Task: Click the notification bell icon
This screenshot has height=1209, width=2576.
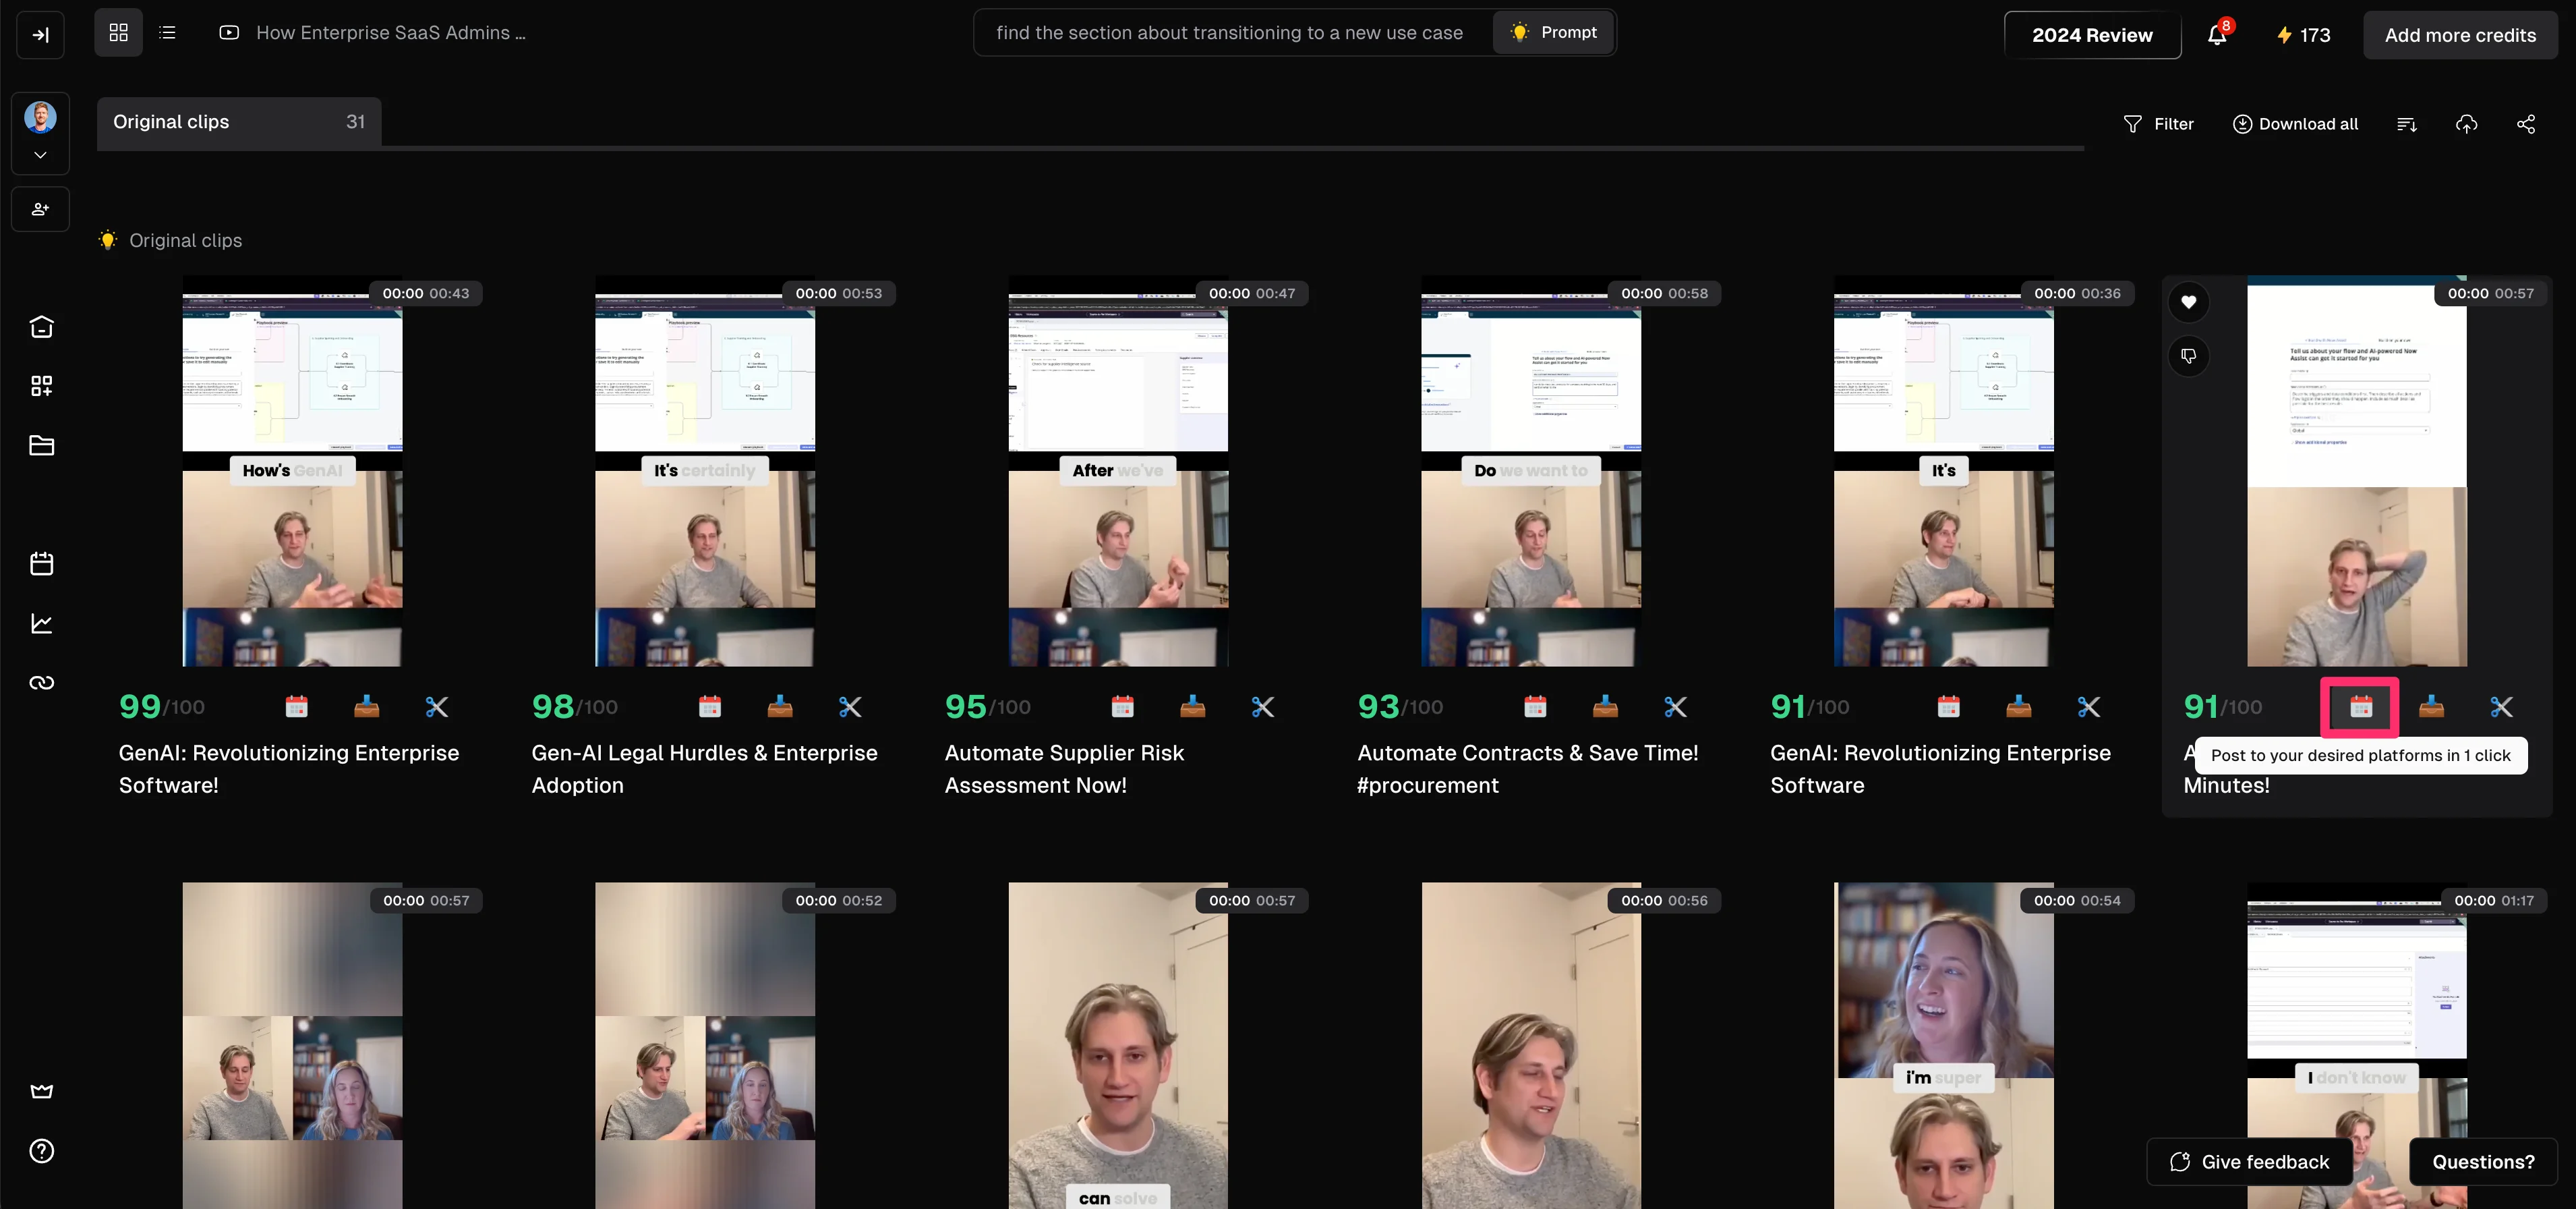Action: (x=2216, y=35)
